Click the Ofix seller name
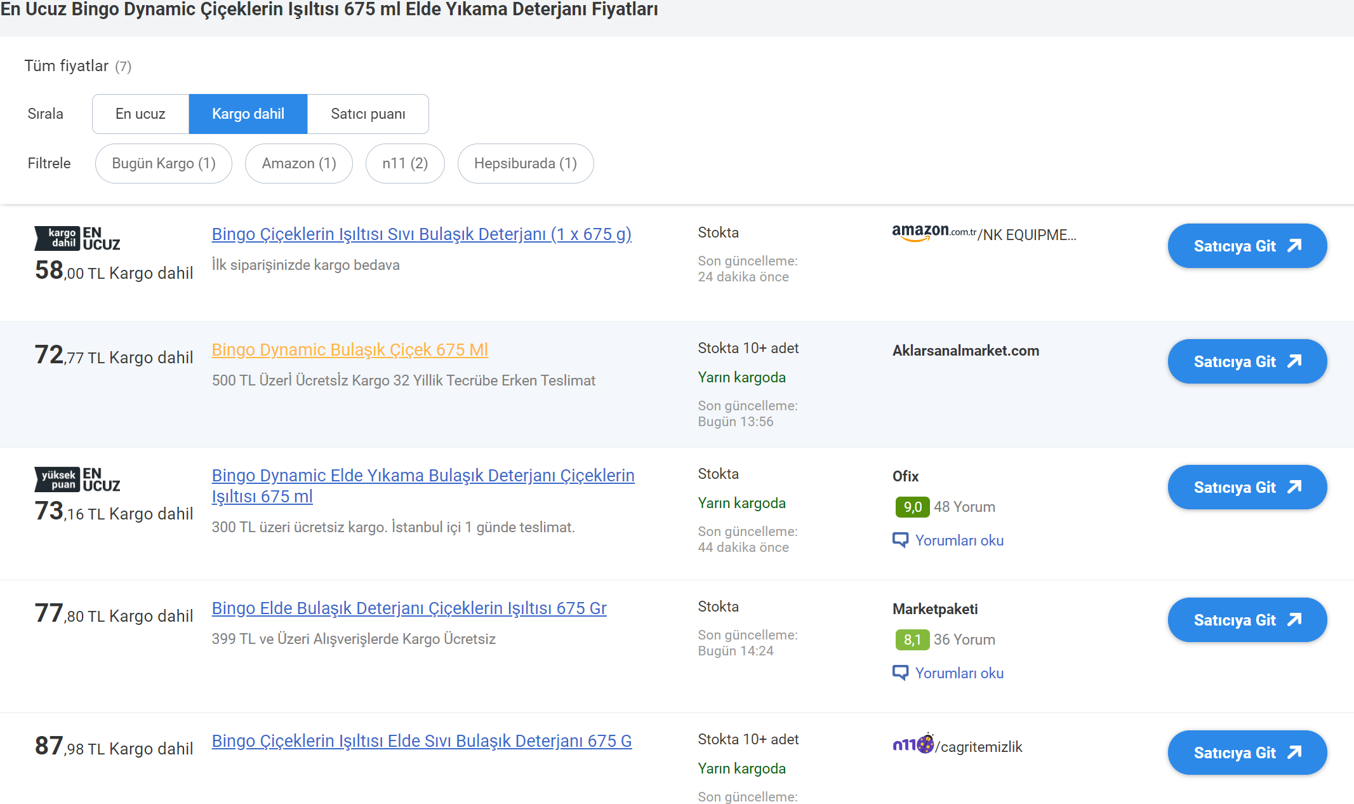Viewport: 1354px width, 804px height. point(905,476)
